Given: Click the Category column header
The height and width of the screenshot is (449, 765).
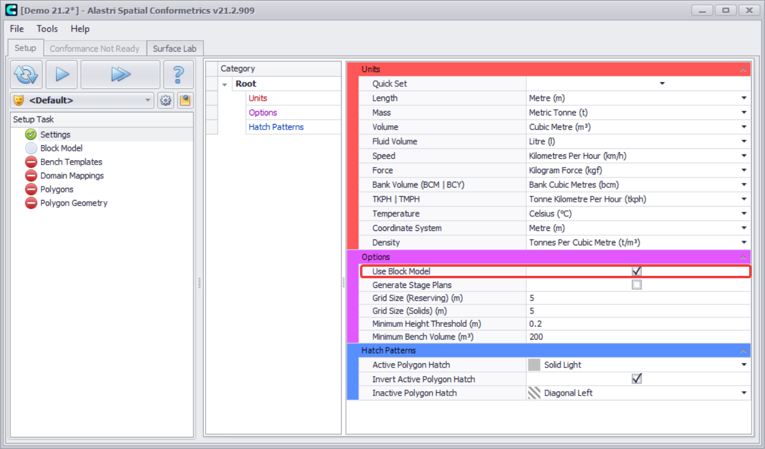Looking at the screenshot, I should tap(279, 69).
